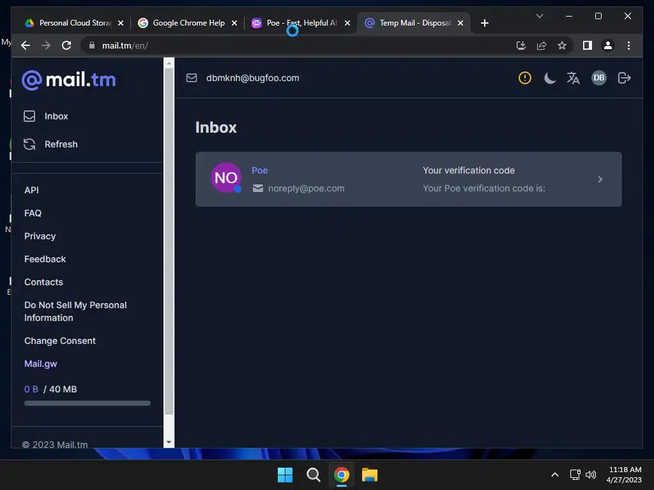Image resolution: width=654 pixels, height=490 pixels.
Task: Open the Poe verification code email
Action: (408, 179)
